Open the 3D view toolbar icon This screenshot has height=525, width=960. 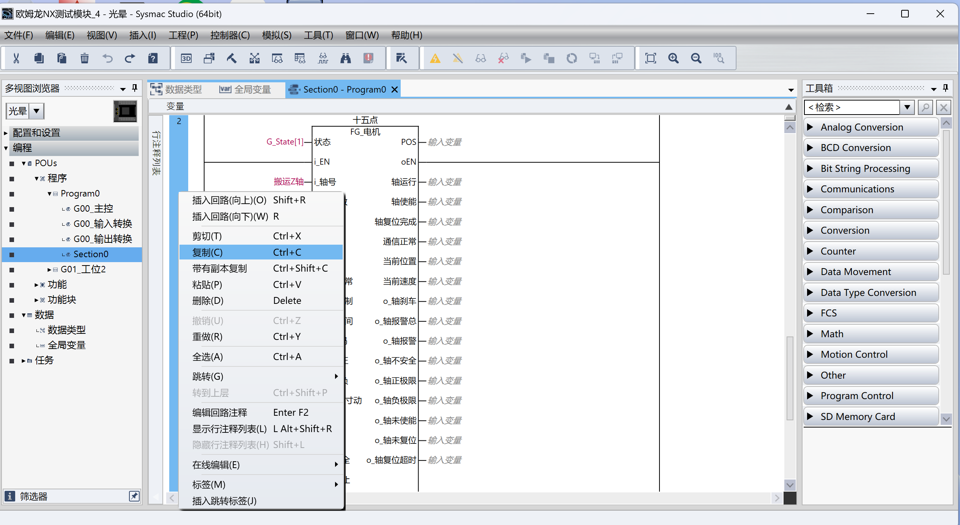coord(186,58)
